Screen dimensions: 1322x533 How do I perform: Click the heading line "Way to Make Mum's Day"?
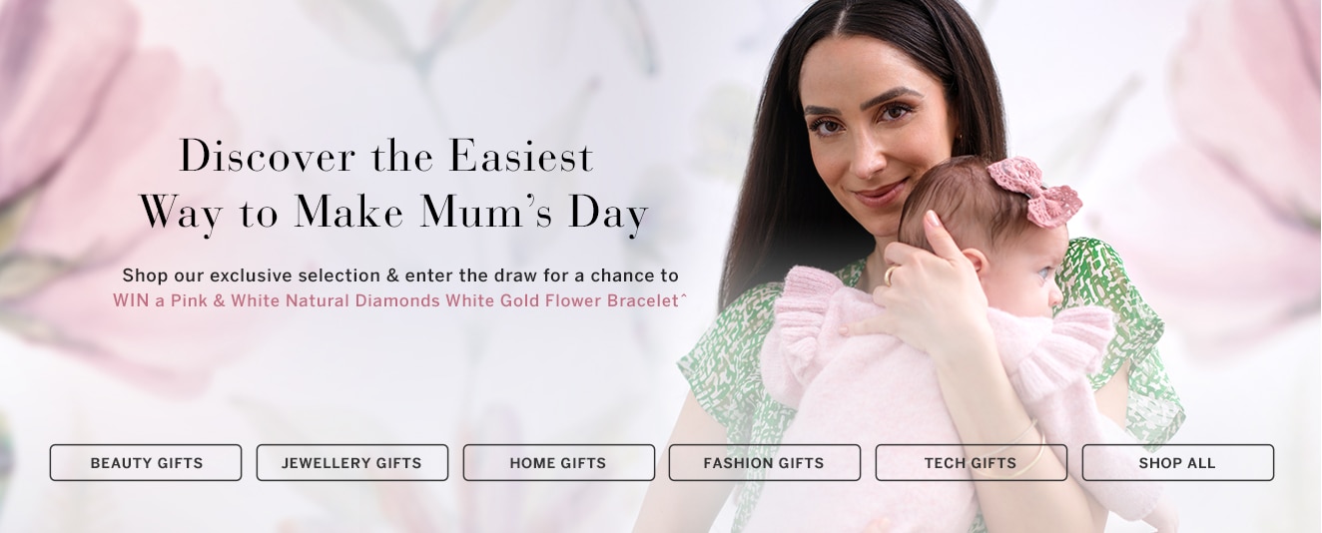click(393, 213)
